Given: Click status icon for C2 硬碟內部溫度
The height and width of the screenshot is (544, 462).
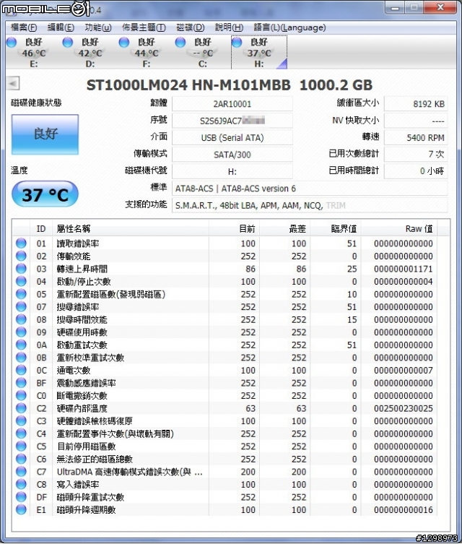Looking at the screenshot, I should (x=21, y=408).
